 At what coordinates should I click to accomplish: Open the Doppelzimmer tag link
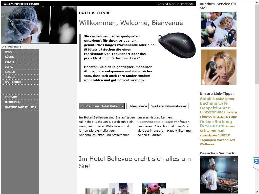click(215, 108)
